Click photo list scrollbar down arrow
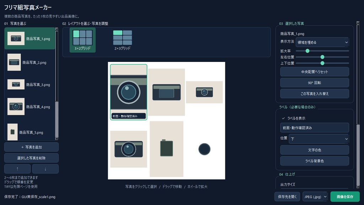Viewport: 364px width, 205px height. click(x=57, y=139)
